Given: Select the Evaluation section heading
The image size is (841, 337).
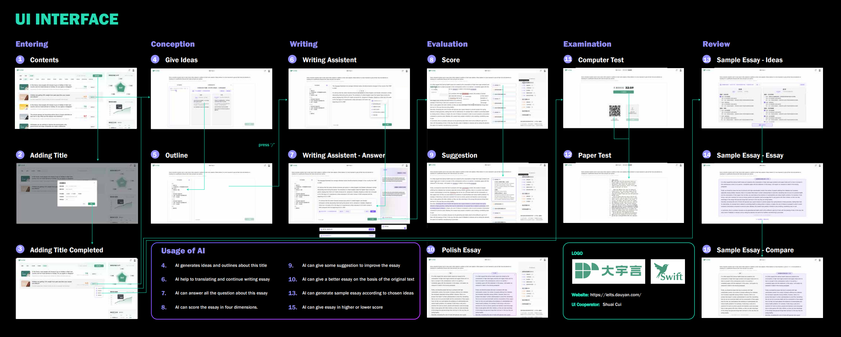Looking at the screenshot, I should [447, 44].
